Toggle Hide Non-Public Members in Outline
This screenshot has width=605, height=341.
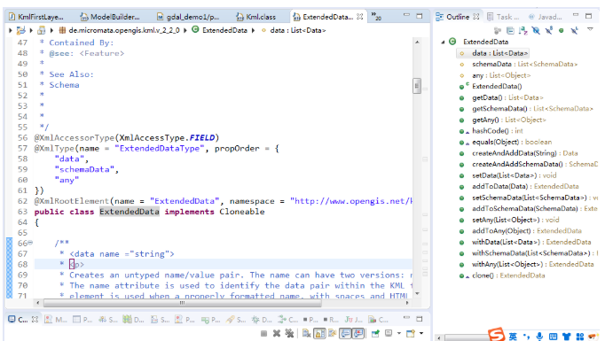561,30
